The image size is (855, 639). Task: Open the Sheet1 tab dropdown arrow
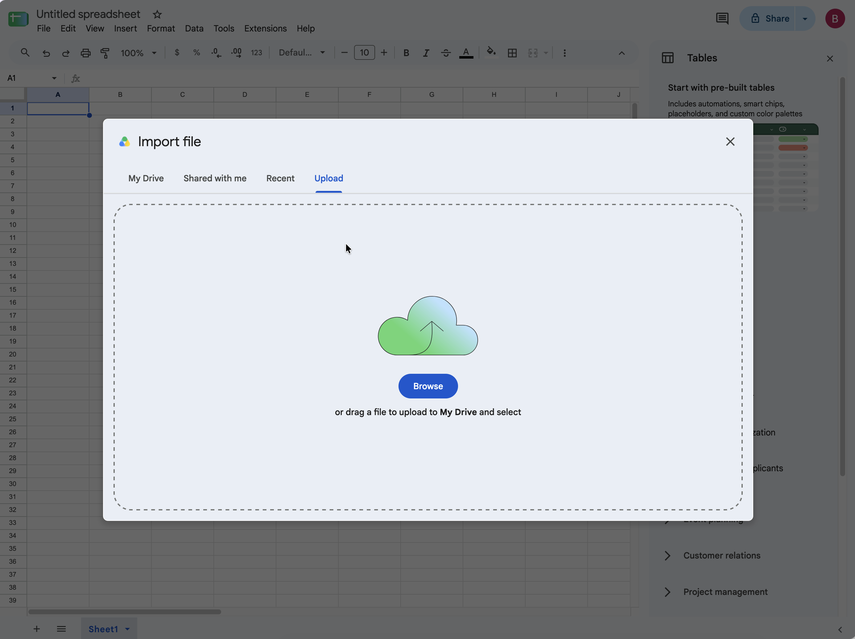click(127, 629)
